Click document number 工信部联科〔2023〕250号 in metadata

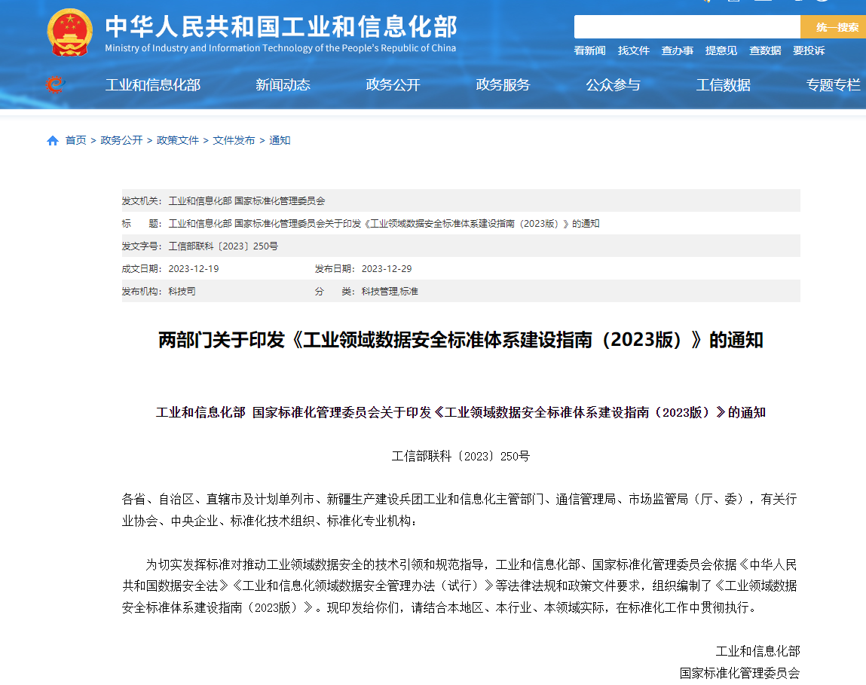click(x=223, y=246)
